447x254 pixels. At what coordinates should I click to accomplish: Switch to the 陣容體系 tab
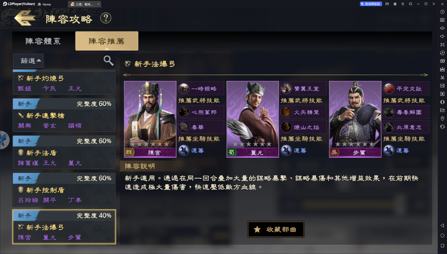coord(43,41)
